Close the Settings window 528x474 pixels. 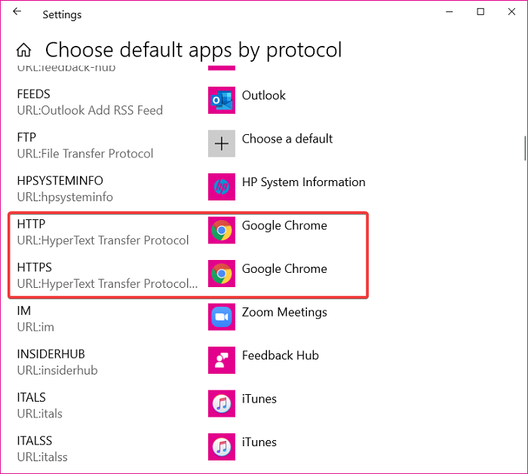coord(512,12)
